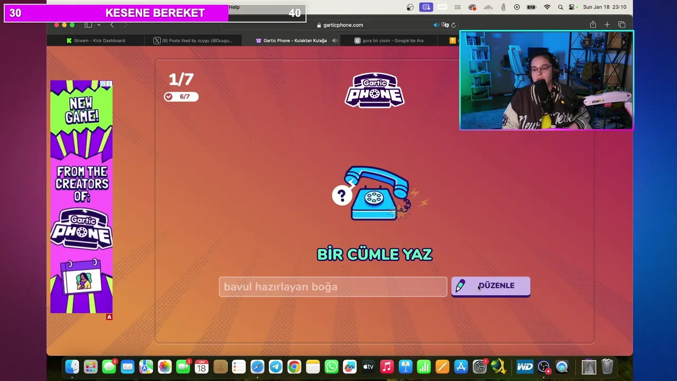Toggle the address bar audio speaker icon
The height and width of the screenshot is (381, 677).
[436, 25]
